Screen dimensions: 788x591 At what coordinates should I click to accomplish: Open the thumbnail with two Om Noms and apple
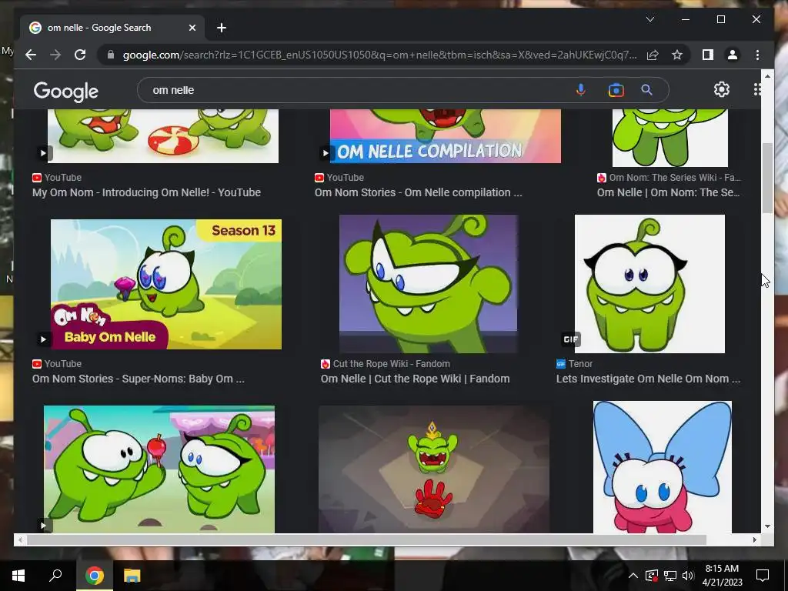point(159,469)
